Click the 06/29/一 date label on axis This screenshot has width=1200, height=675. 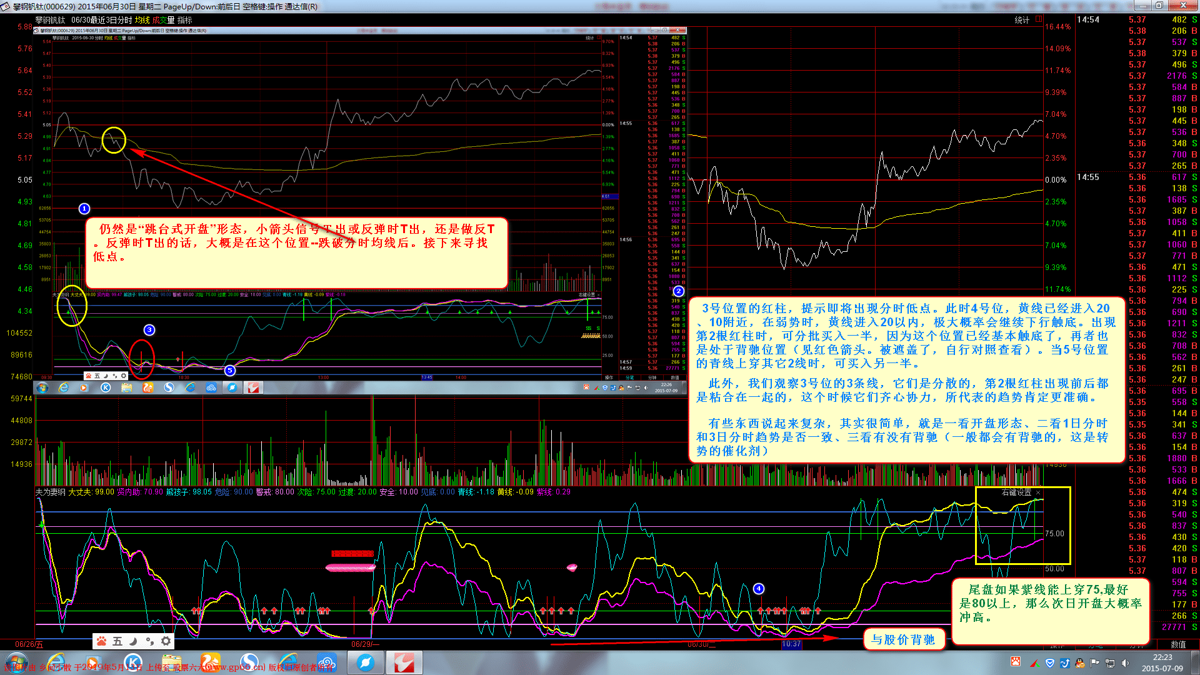click(x=366, y=644)
